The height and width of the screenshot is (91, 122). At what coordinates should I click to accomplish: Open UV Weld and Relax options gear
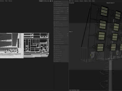[68, 12]
